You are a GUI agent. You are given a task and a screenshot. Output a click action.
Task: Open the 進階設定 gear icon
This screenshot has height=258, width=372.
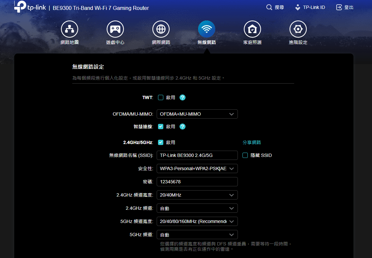pyautogui.click(x=298, y=29)
